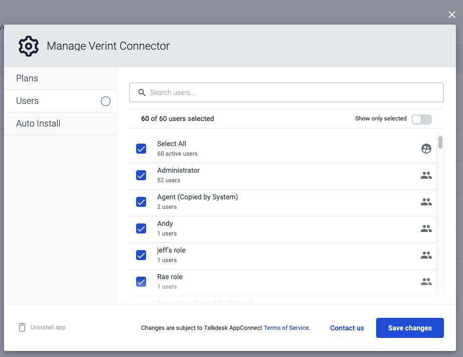Open the Plans tab

click(60, 78)
